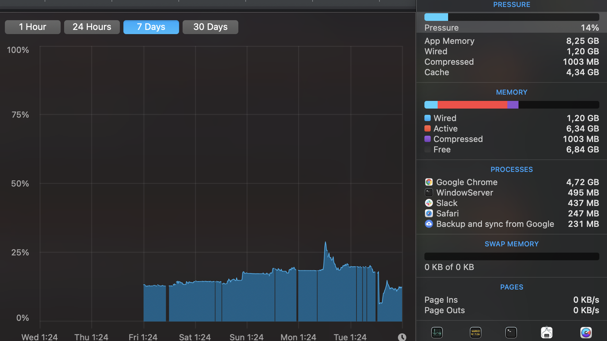Open Activity Monitor from the bottom icons
Screen dimensions: 607x341
coord(437,333)
